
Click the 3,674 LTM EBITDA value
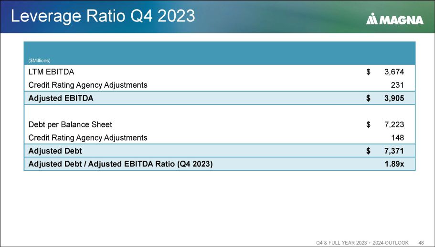coord(394,72)
